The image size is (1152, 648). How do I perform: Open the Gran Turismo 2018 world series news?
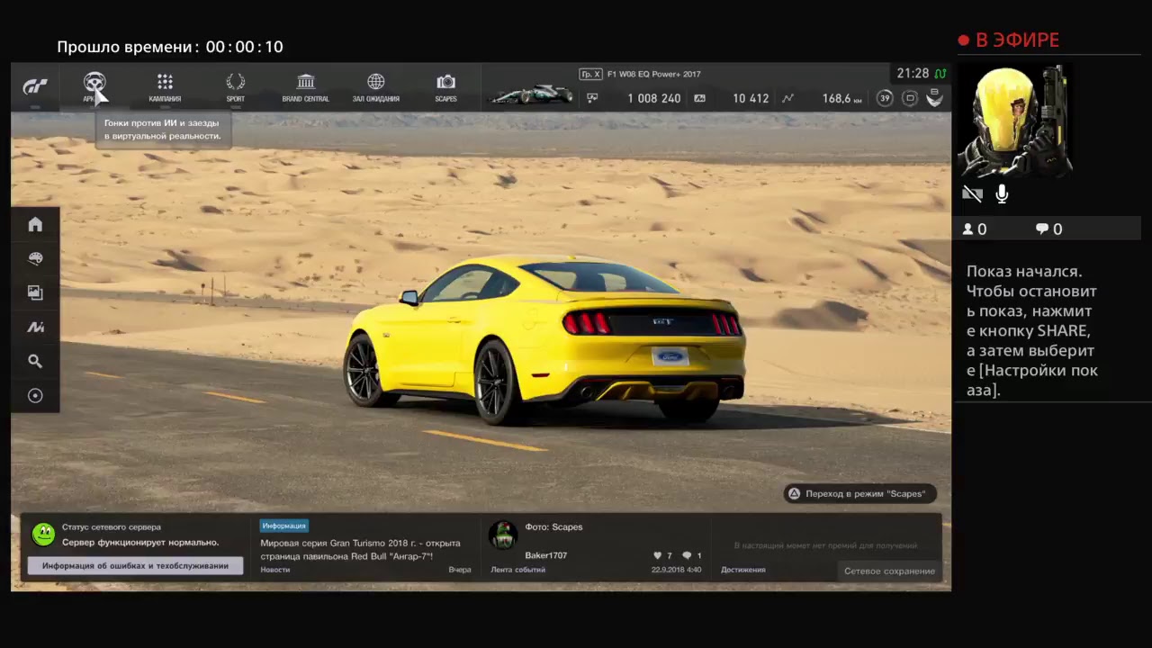[360, 549]
